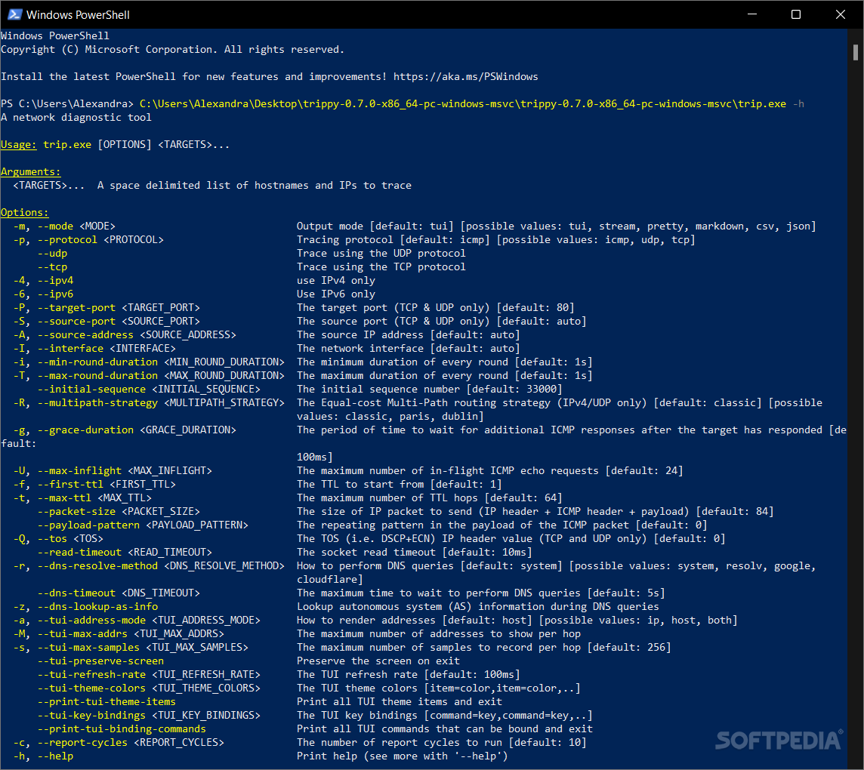Click the 'Arguments:' heading text
The width and height of the screenshot is (864, 770).
tap(31, 172)
